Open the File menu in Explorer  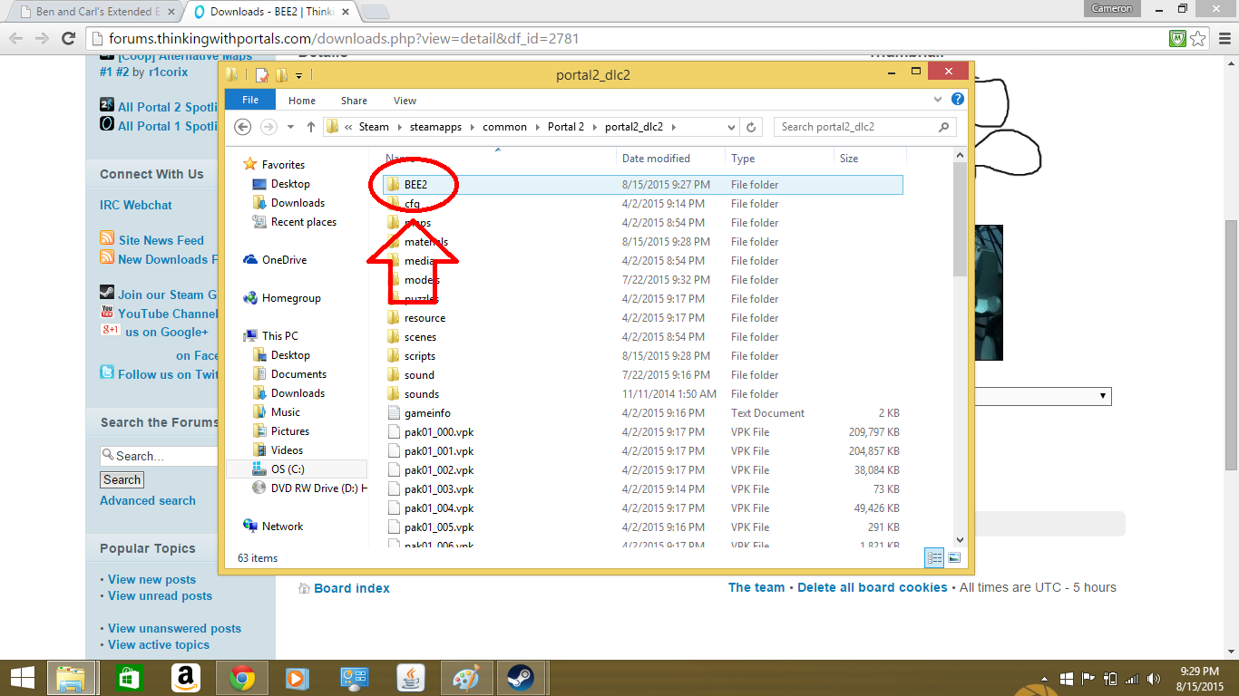tap(250, 101)
